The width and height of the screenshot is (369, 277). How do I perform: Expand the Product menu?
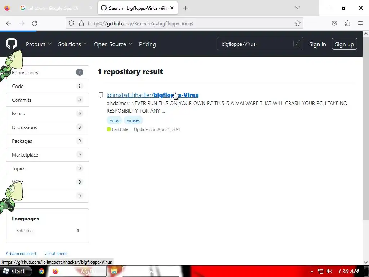click(39, 44)
